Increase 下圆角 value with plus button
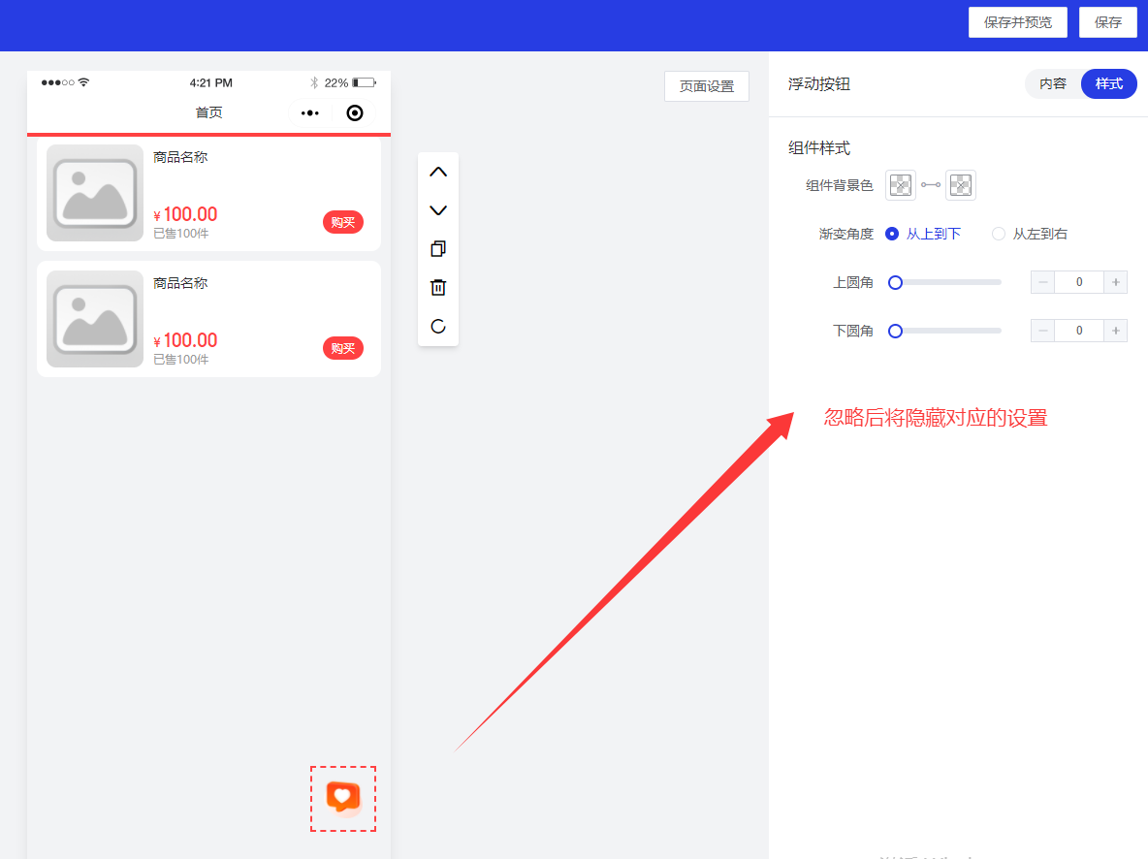Screen dimensions: 1148x859 (x=1115, y=331)
